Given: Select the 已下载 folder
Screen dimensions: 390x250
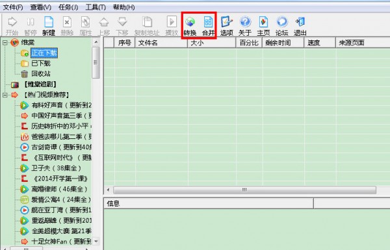Looking at the screenshot, I should coord(41,64).
